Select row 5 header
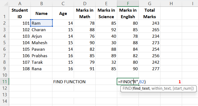 coord(4,43)
